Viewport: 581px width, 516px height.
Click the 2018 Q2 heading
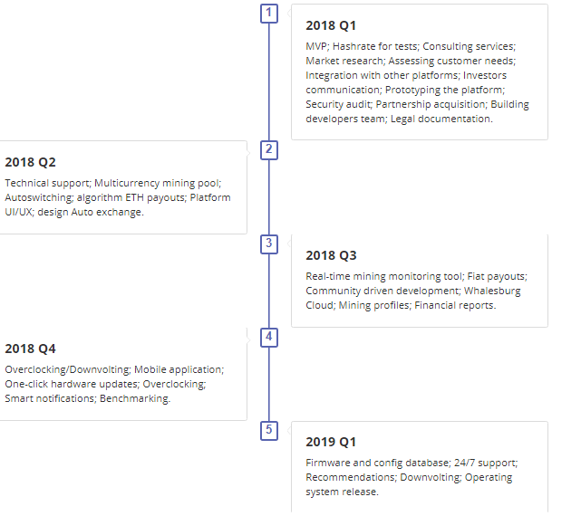tap(31, 162)
